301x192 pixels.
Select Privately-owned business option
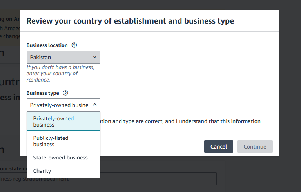tap(63, 121)
